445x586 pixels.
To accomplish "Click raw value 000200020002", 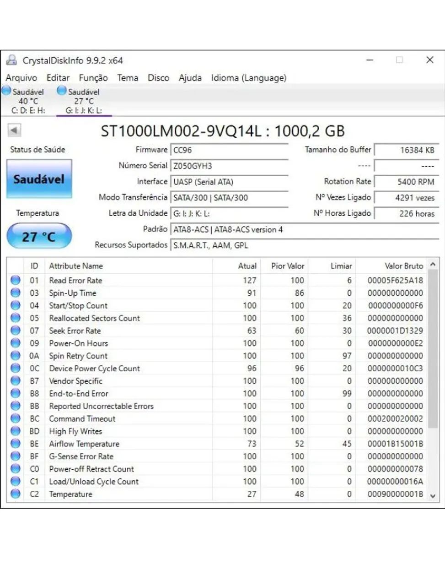I will 395,418.
